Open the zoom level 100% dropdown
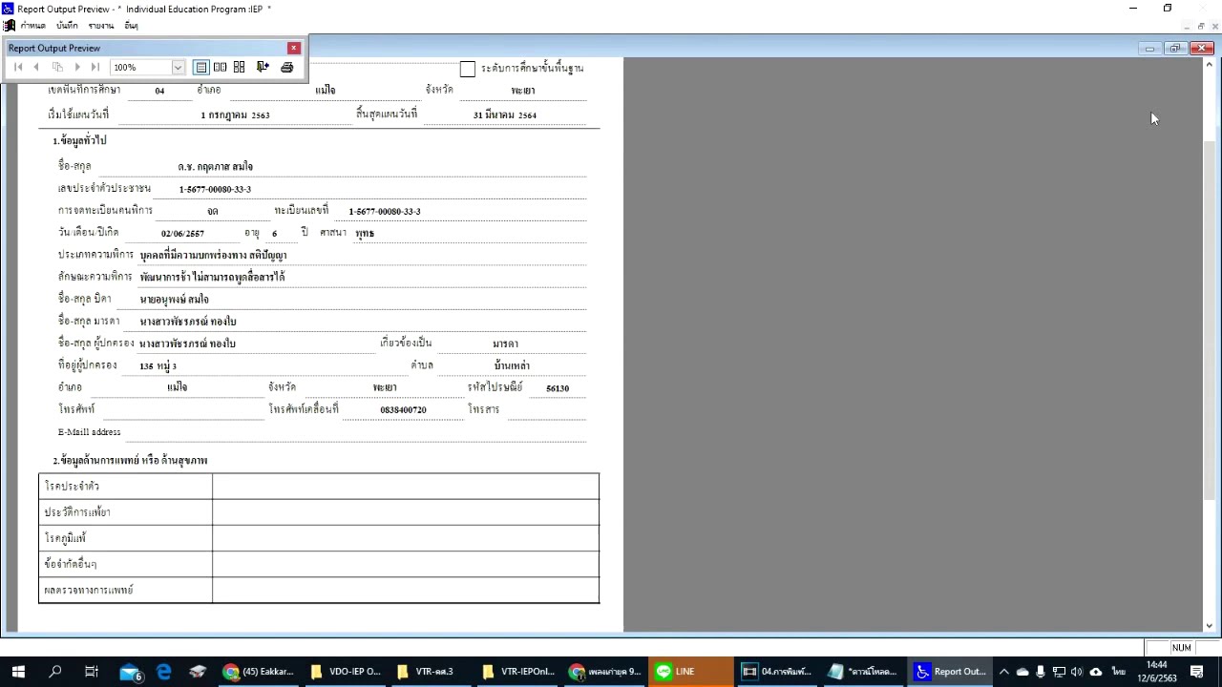Image resolution: width=1222 pixels, height=687 pixels. (177, 68)
